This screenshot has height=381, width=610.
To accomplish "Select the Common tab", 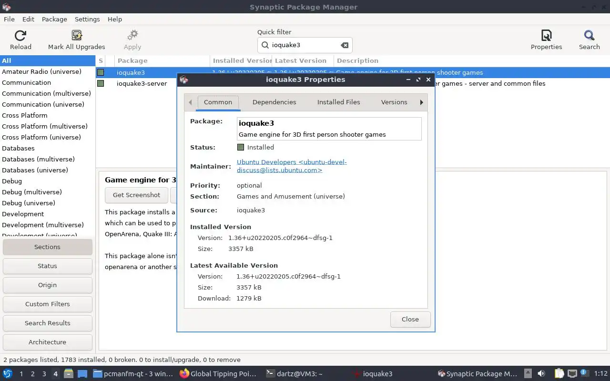I will pos(218,102).
